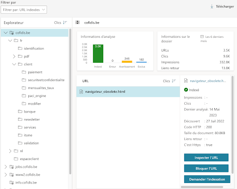Select the services folder icon
237x189 pixels.
coord(20,127)
